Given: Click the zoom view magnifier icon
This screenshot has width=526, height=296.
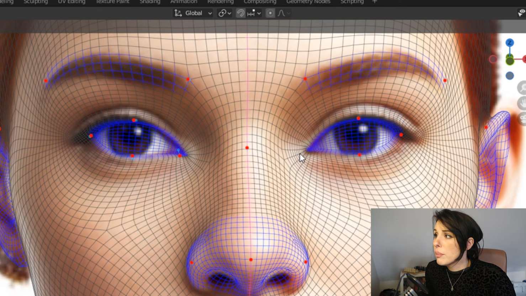Looking at the screenshot, I should pyautogui.click(x=522, y=88).
